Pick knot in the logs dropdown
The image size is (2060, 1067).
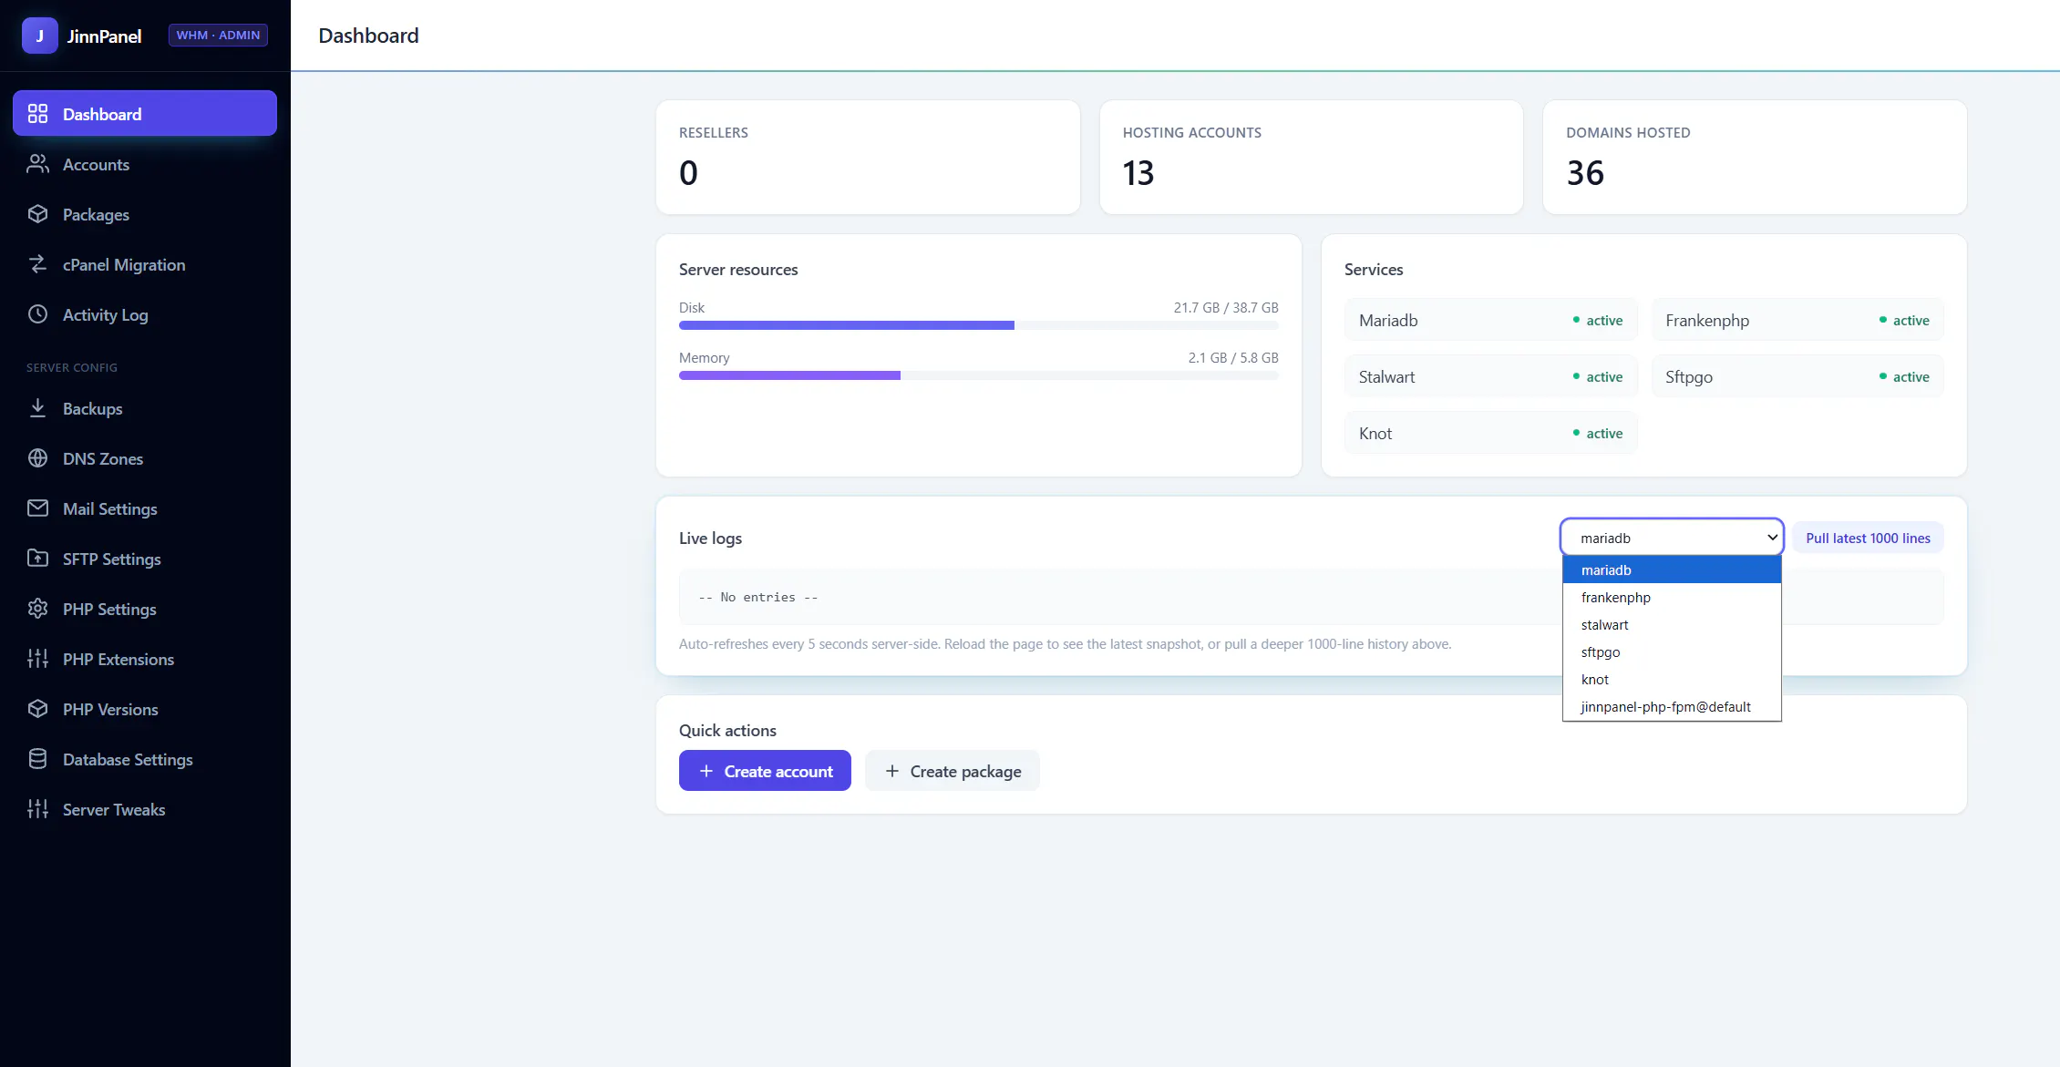1672,680
